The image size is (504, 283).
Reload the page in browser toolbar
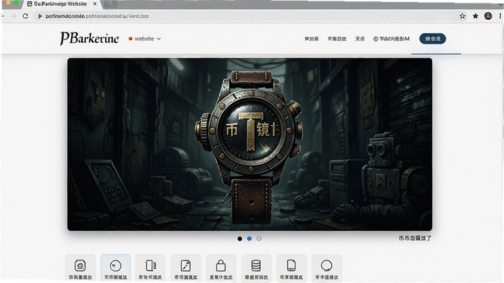25,16
